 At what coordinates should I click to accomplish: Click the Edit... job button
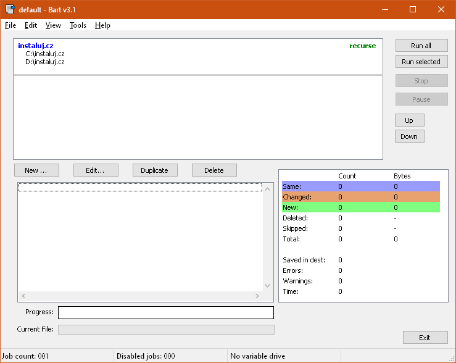(x=96, y=170)
